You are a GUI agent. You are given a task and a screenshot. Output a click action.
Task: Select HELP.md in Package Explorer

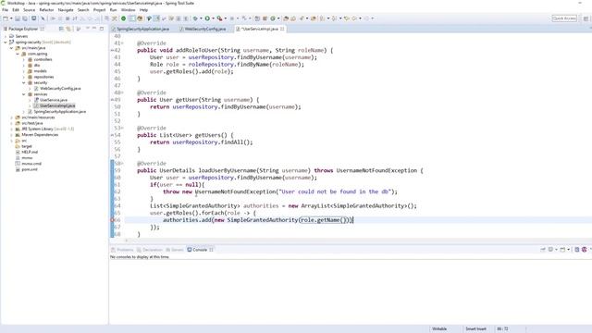point(30,152)
